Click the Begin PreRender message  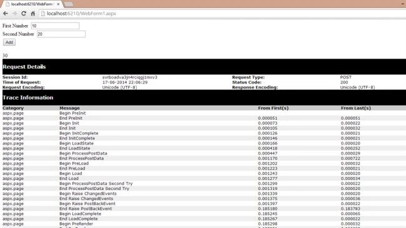[76, 224]
